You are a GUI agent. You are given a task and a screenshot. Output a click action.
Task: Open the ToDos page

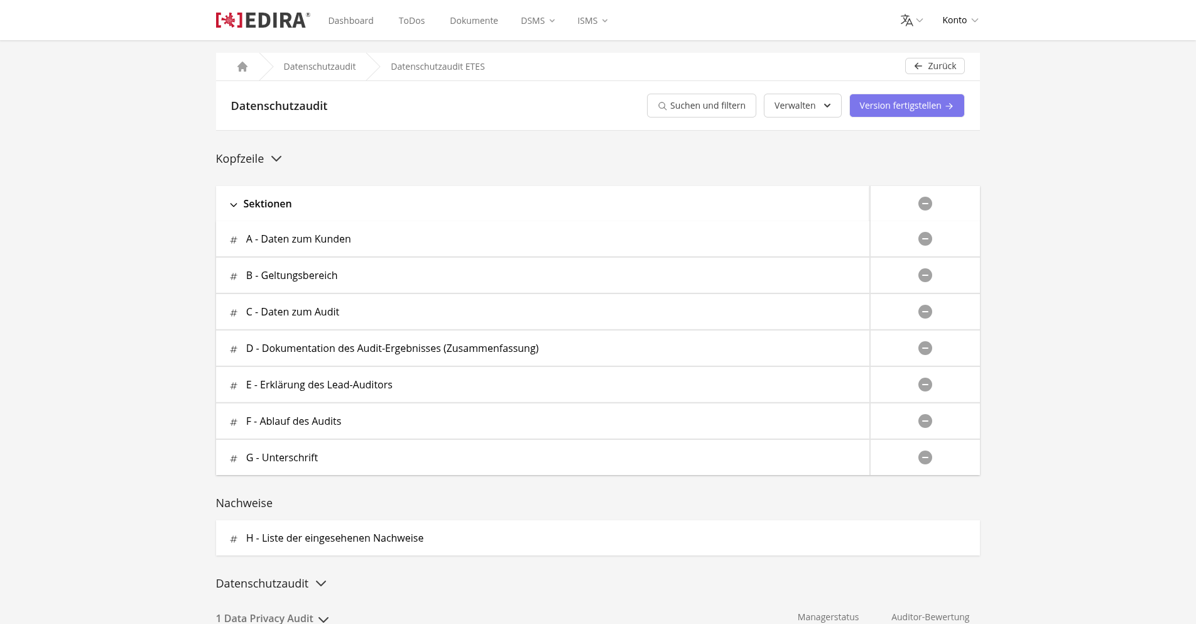(x=411, y=21)
